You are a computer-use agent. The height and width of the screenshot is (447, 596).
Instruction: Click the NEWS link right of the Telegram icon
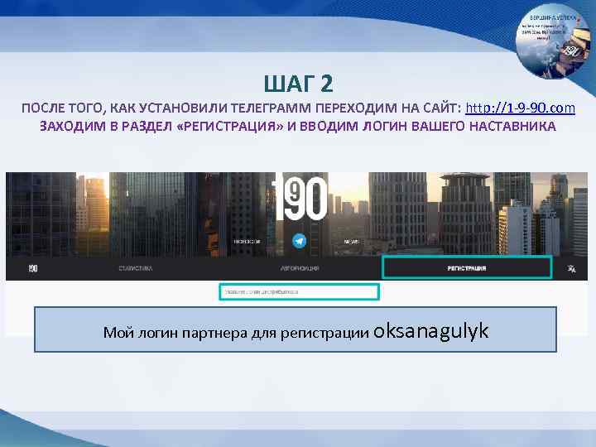coord(351,242)
